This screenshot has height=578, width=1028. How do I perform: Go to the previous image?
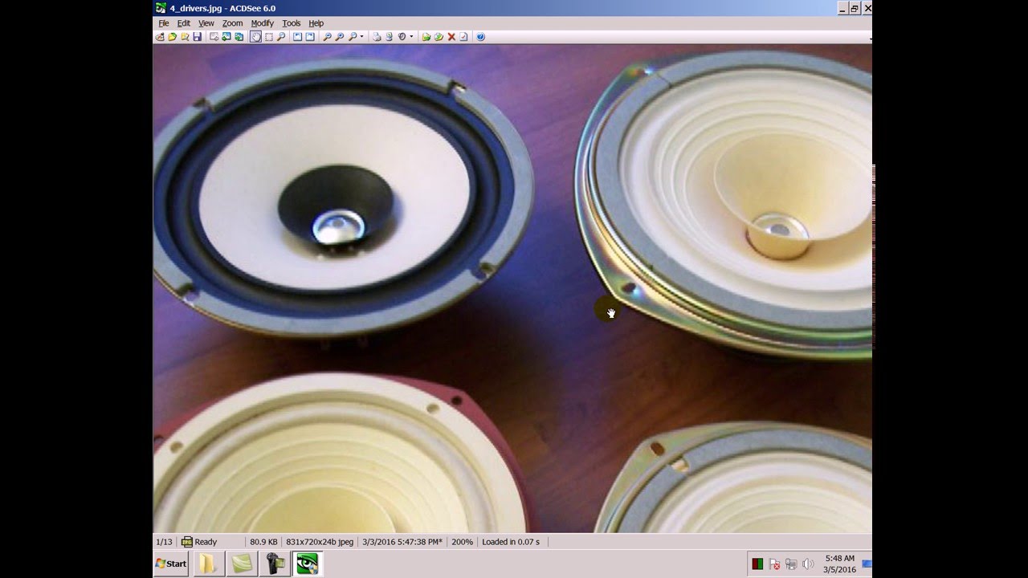tap(226, 37)
